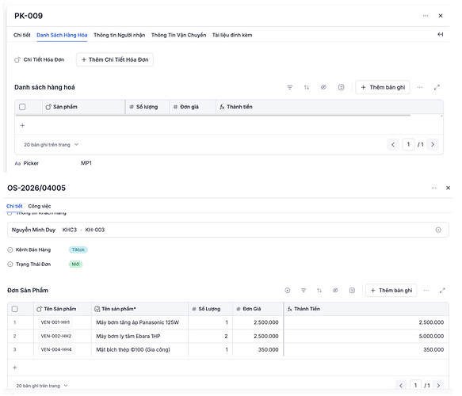
Task: Click sort icon in Danh sách hàng hoá toolbar
Action: tap(307, 87)
